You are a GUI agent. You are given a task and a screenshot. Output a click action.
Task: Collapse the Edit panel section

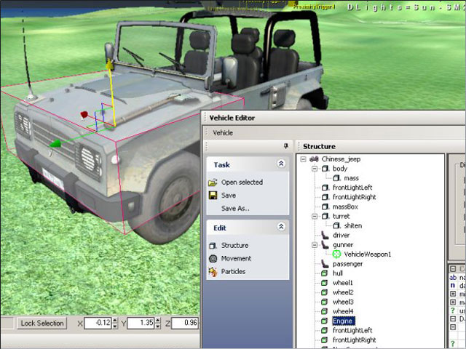281,228
